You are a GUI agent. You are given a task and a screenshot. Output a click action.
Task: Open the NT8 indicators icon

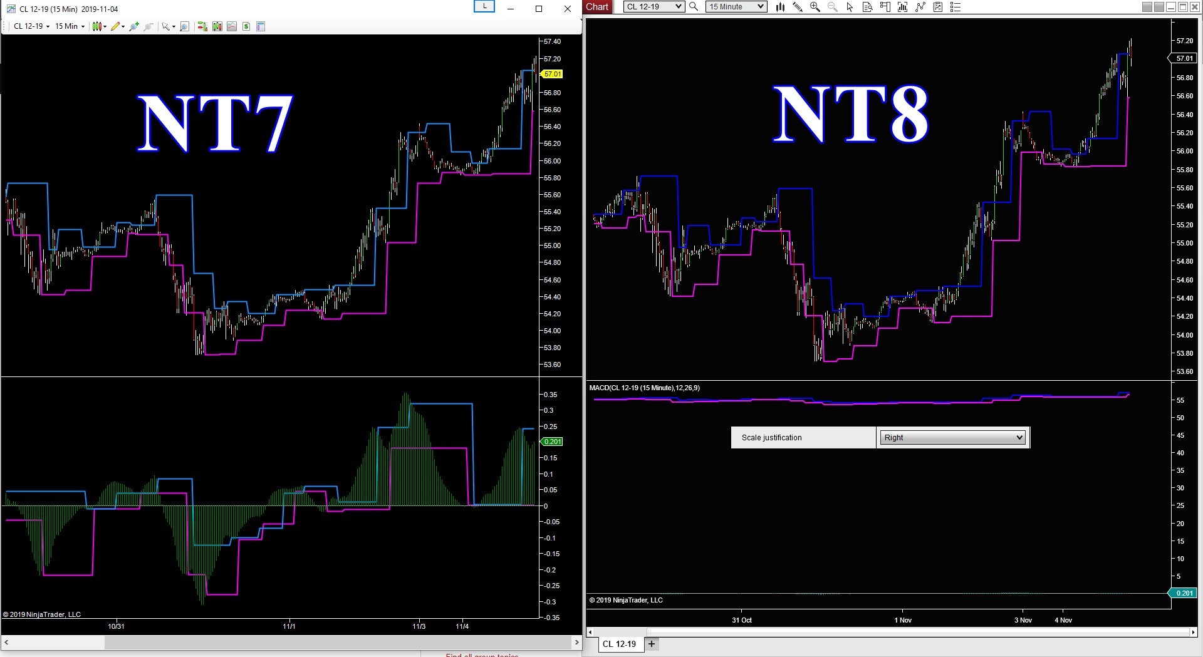pyautogui.click(x=920, y=7)
